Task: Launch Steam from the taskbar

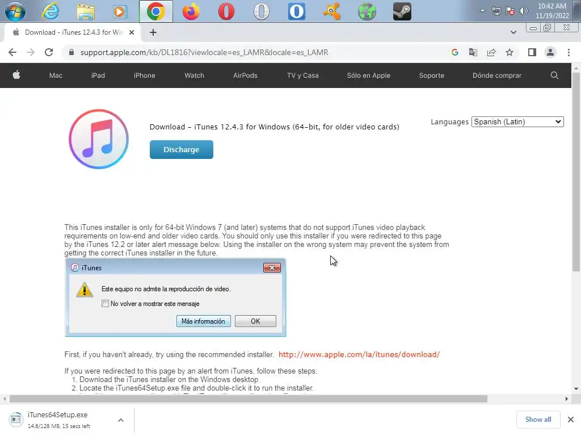Action: tap(402, 11)
